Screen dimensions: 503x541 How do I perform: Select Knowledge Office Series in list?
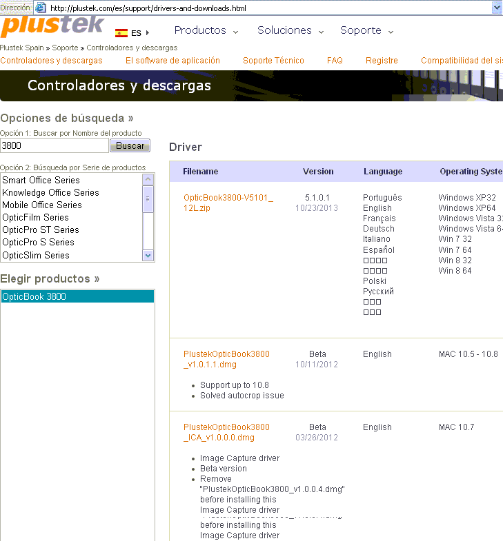72,192
